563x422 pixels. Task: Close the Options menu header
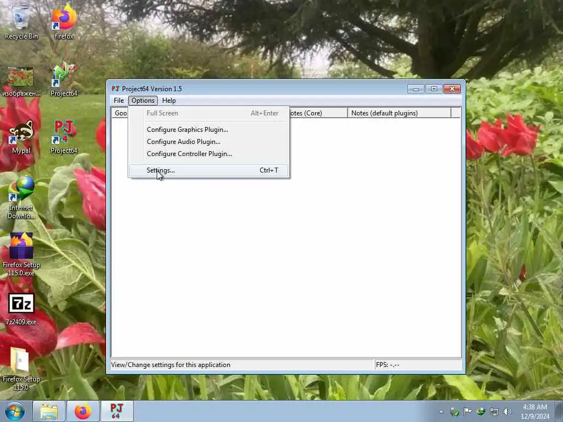pos(143,101)
